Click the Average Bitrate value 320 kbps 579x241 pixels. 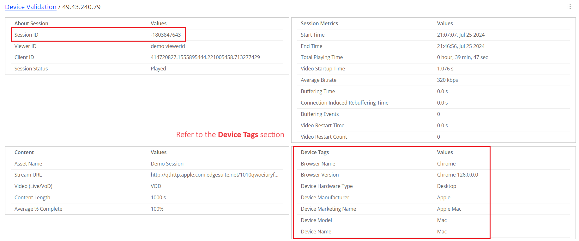[447, 80]
